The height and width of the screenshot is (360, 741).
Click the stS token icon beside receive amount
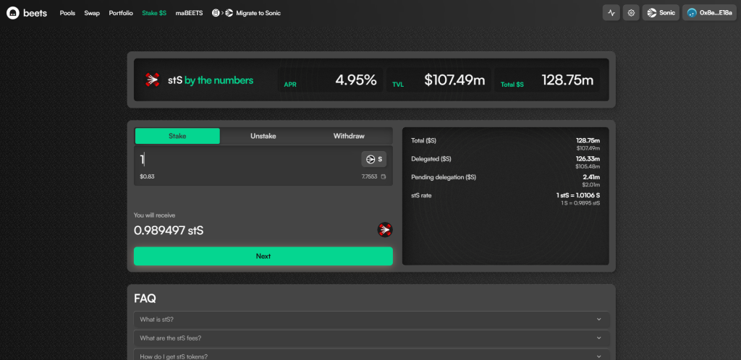tap(385, 231)
